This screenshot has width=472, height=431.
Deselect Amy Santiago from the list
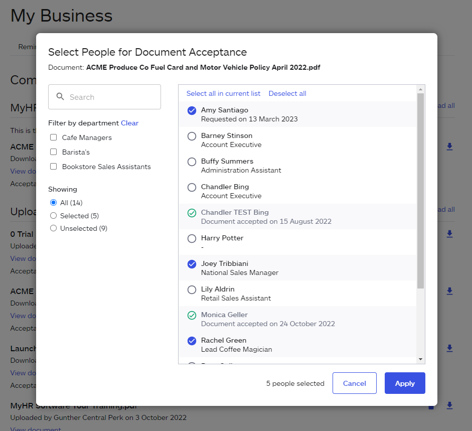click(192, 110)
